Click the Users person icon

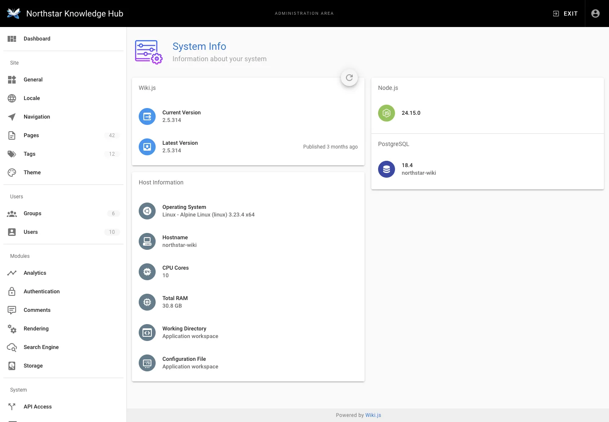tap(12, 232)
